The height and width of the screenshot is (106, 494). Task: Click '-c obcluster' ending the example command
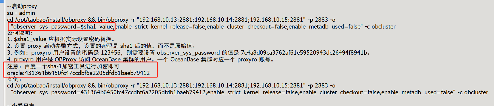(473, 92)
